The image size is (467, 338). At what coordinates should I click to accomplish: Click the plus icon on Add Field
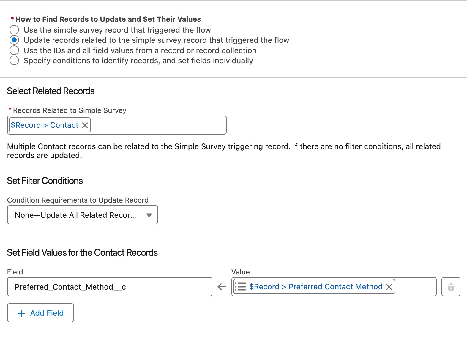click(x=21, y=313)
